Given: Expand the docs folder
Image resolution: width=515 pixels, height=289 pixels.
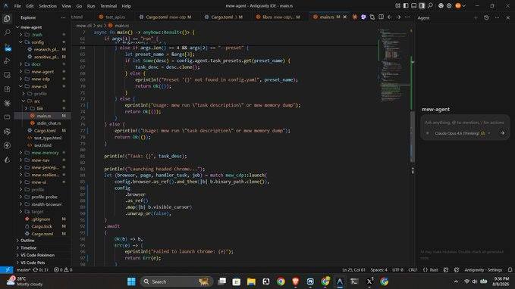Looking at the screenshot, I should pyautogui.click(x=42, y=64).
